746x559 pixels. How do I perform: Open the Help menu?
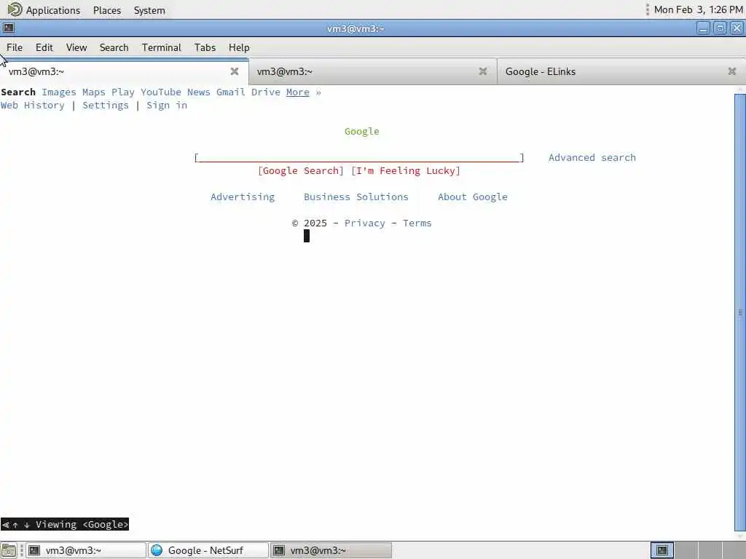(239, 47)
